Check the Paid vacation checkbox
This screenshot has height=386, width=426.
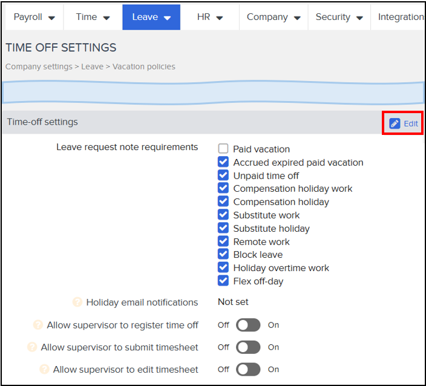pyautogui.click(x=223, y=149)
